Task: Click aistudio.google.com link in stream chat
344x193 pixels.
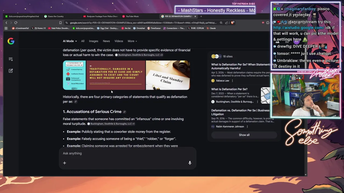Action: [299, 28]
